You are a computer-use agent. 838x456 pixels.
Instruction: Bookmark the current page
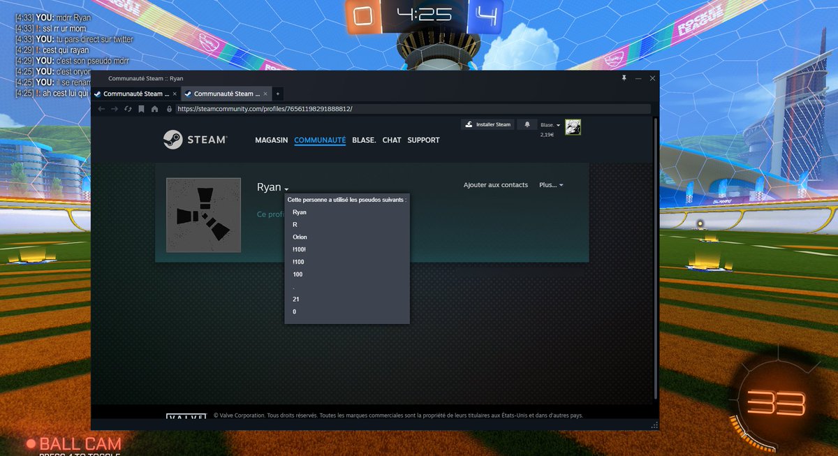coord(141,109)
